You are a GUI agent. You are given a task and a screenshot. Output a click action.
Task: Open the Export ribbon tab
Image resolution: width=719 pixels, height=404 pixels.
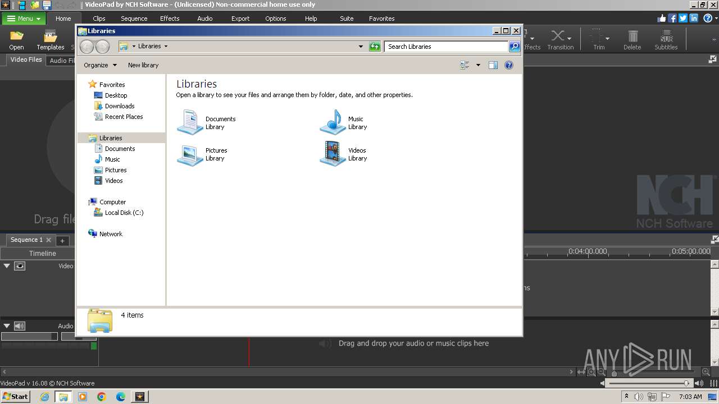(240, 19)
